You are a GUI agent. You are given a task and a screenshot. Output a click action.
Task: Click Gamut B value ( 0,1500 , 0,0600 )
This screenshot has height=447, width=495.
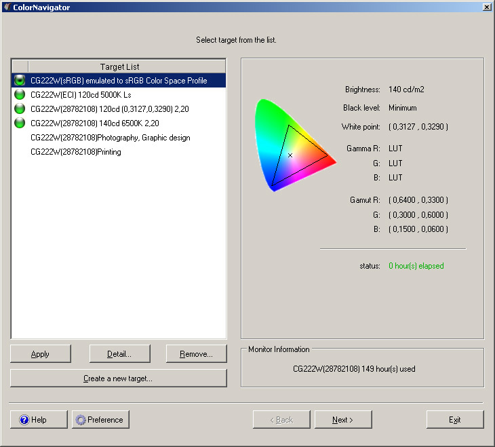[x=418, y=229]
